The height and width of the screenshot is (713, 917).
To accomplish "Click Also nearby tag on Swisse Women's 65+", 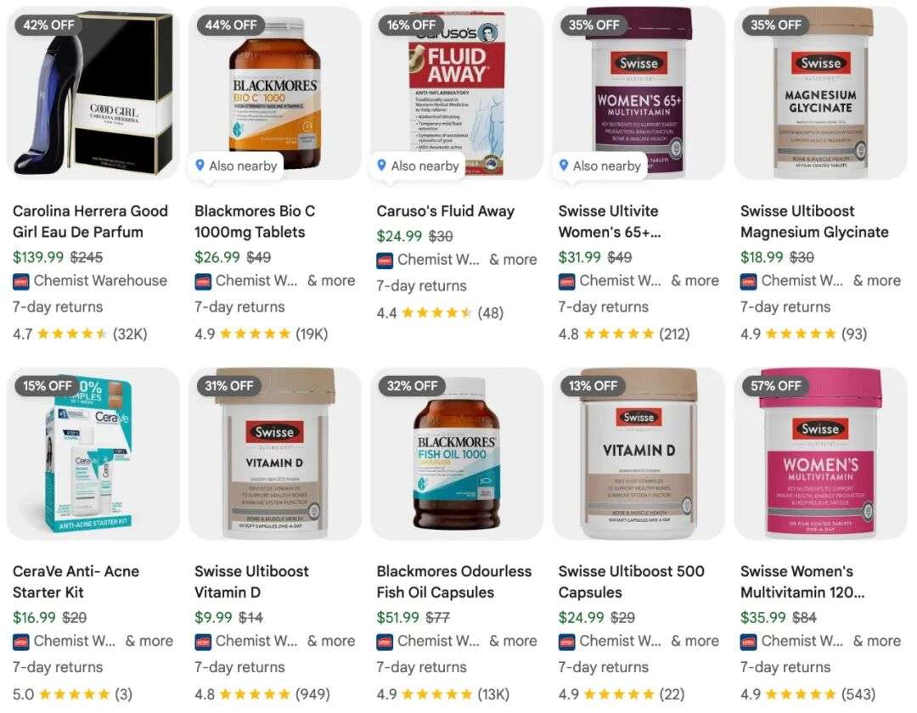I will pos(600,166).
